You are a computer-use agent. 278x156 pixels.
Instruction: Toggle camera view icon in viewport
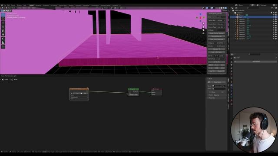pyautogui.click(x=203, y=30)
